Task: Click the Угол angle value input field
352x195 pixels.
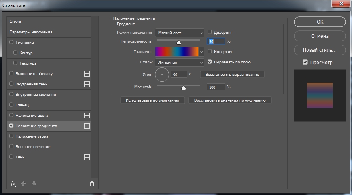Action: [x=179, y=75]
